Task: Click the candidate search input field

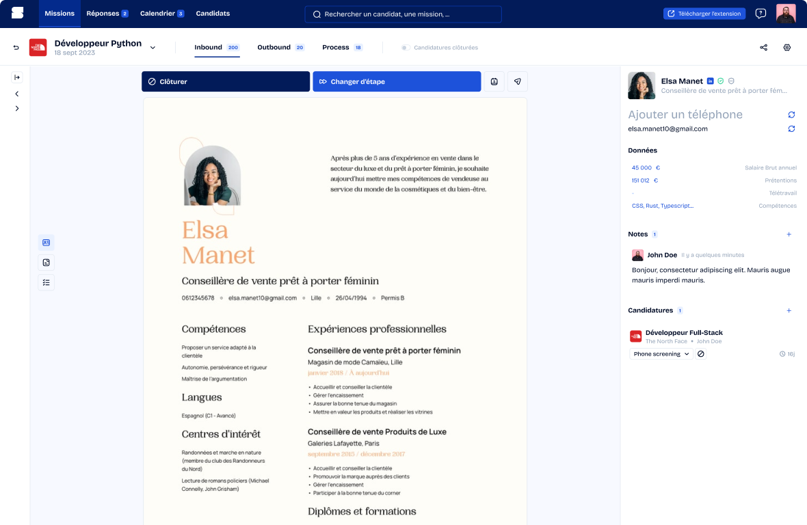Action: (x=403, y=14)
